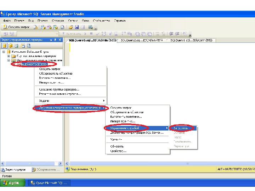Click the Analysis Services MDX Query icon
255x191 pixels.
pyautogui.click(x=43, y=27)
